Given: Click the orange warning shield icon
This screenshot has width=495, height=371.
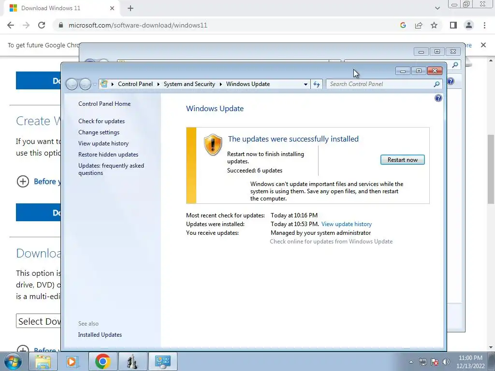Looking at the screenshot, I should (213, 145).
